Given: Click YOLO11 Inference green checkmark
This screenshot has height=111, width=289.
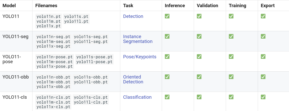Looking at the screenshot, I should coord(167,16).
